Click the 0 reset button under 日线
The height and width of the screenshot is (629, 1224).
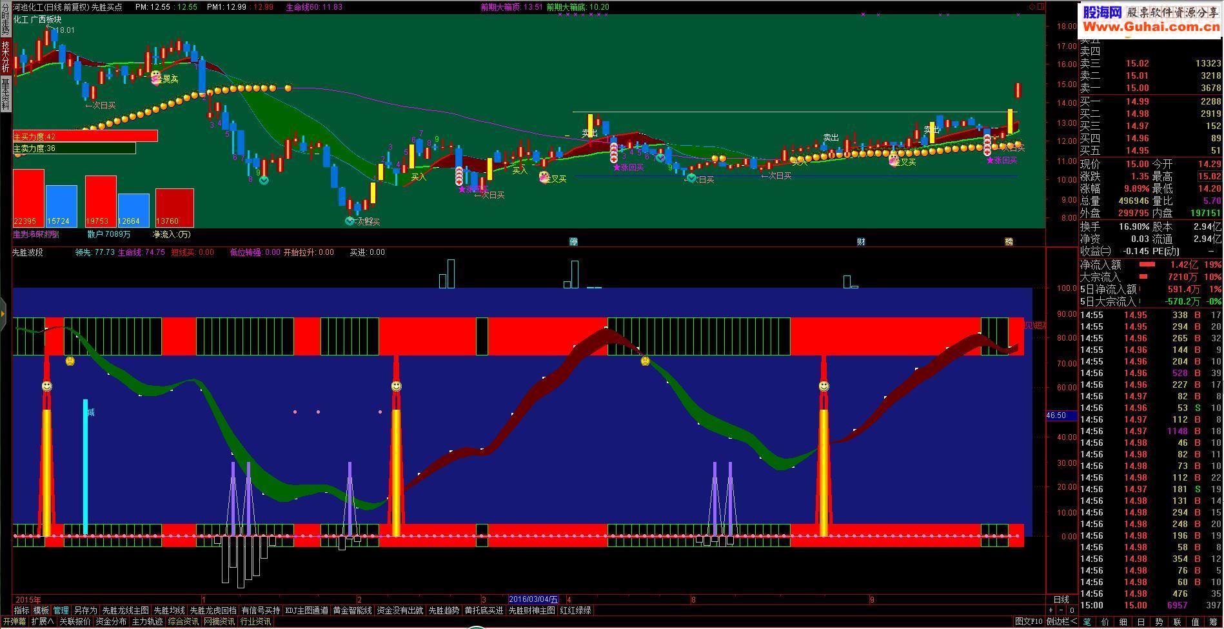click(1072, 610)
